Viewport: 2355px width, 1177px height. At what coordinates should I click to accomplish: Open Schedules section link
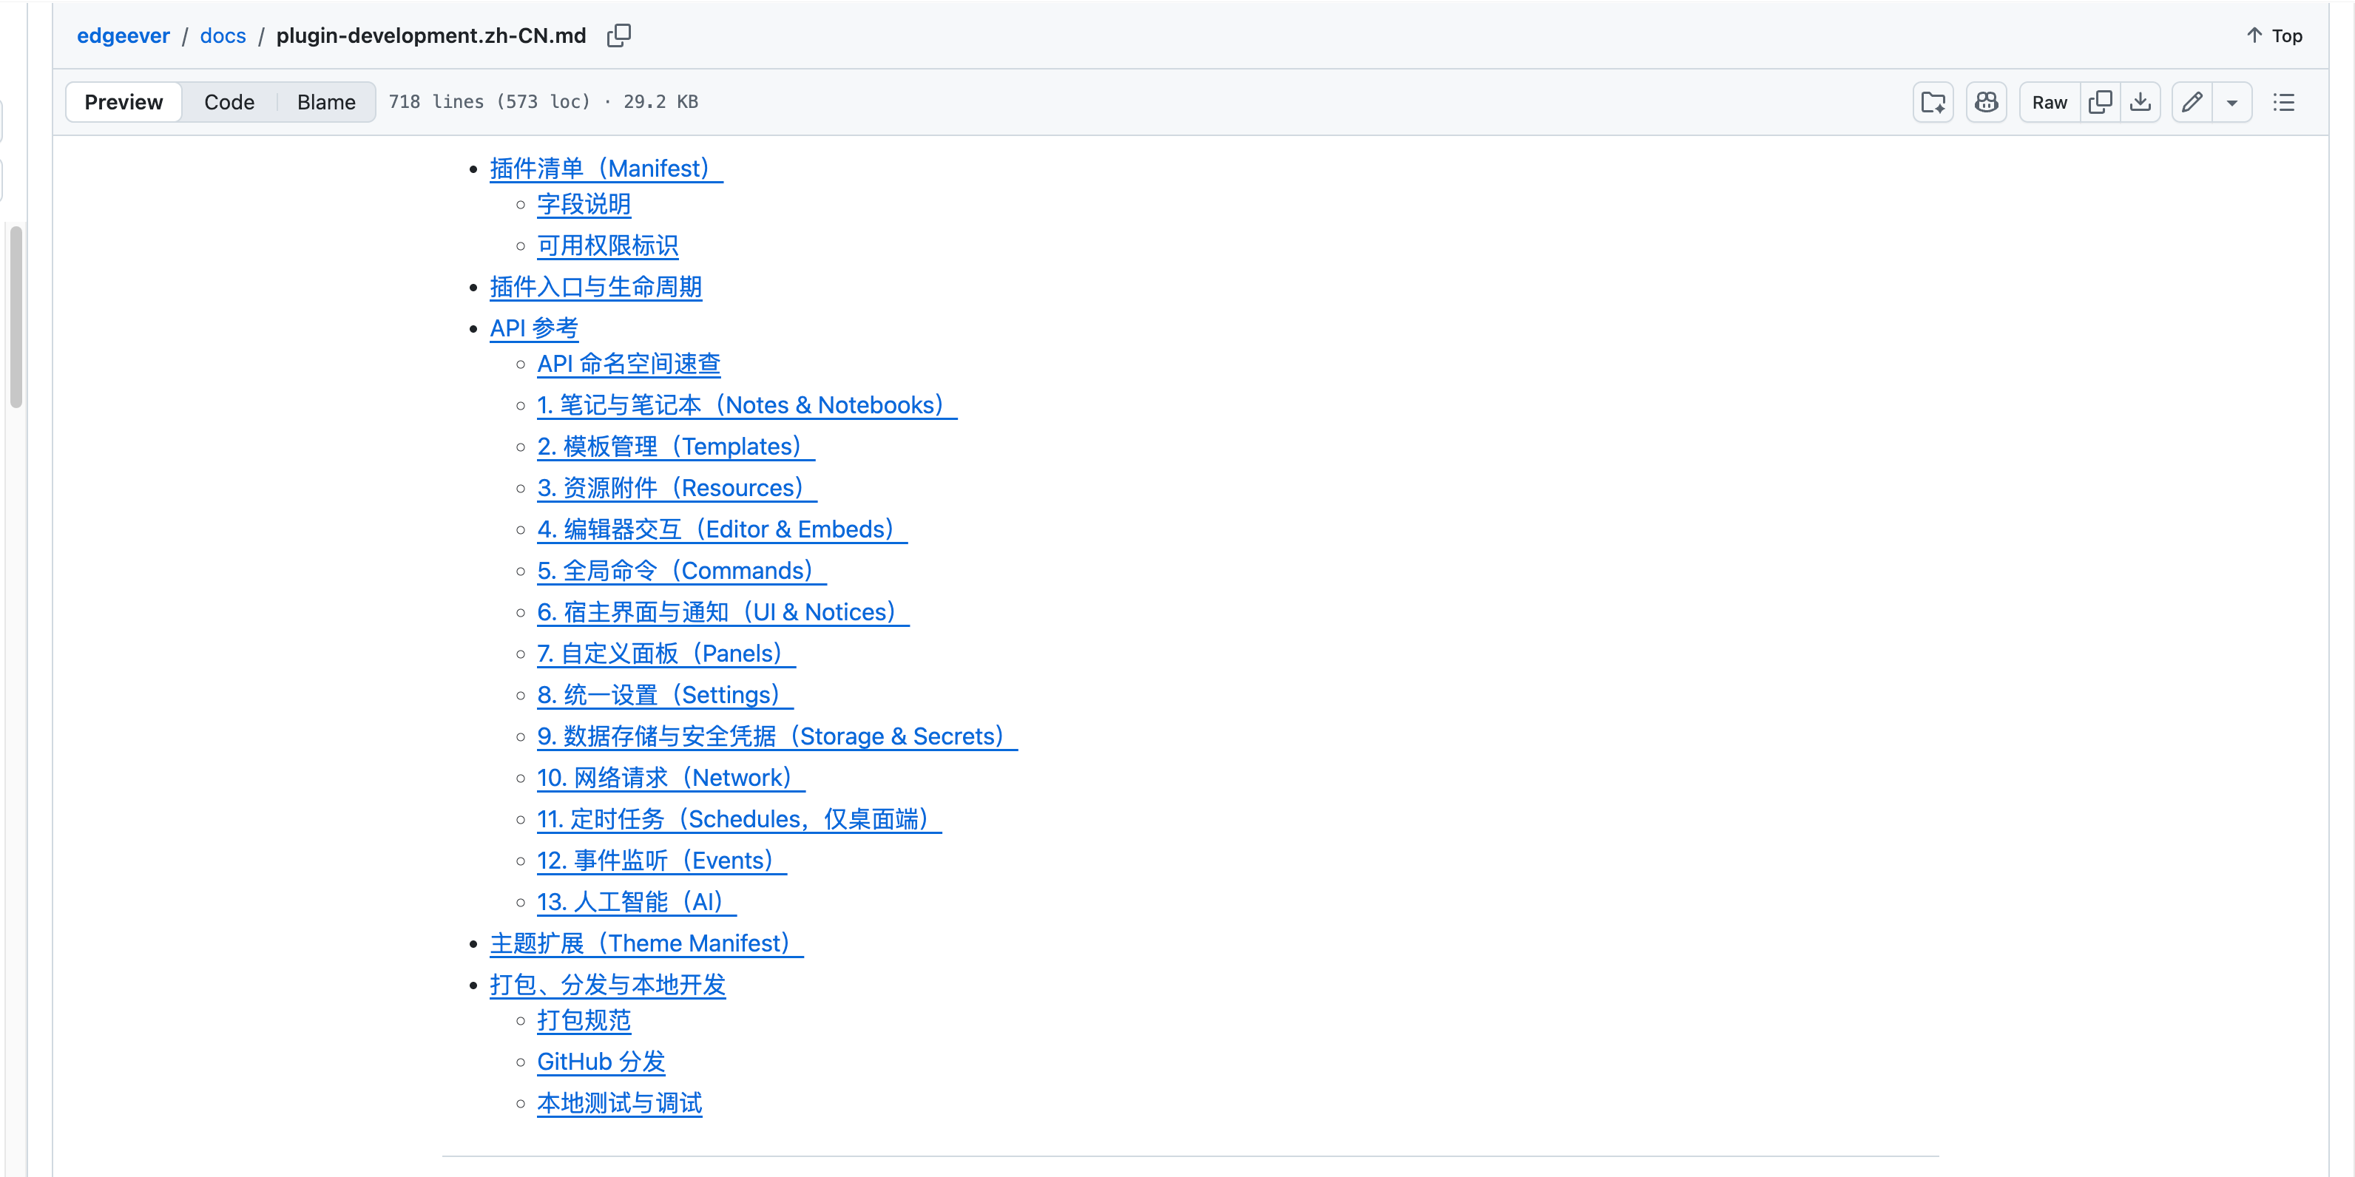740,820
